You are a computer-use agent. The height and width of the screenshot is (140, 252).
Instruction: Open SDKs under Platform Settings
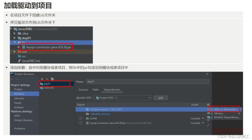[17, 116]
